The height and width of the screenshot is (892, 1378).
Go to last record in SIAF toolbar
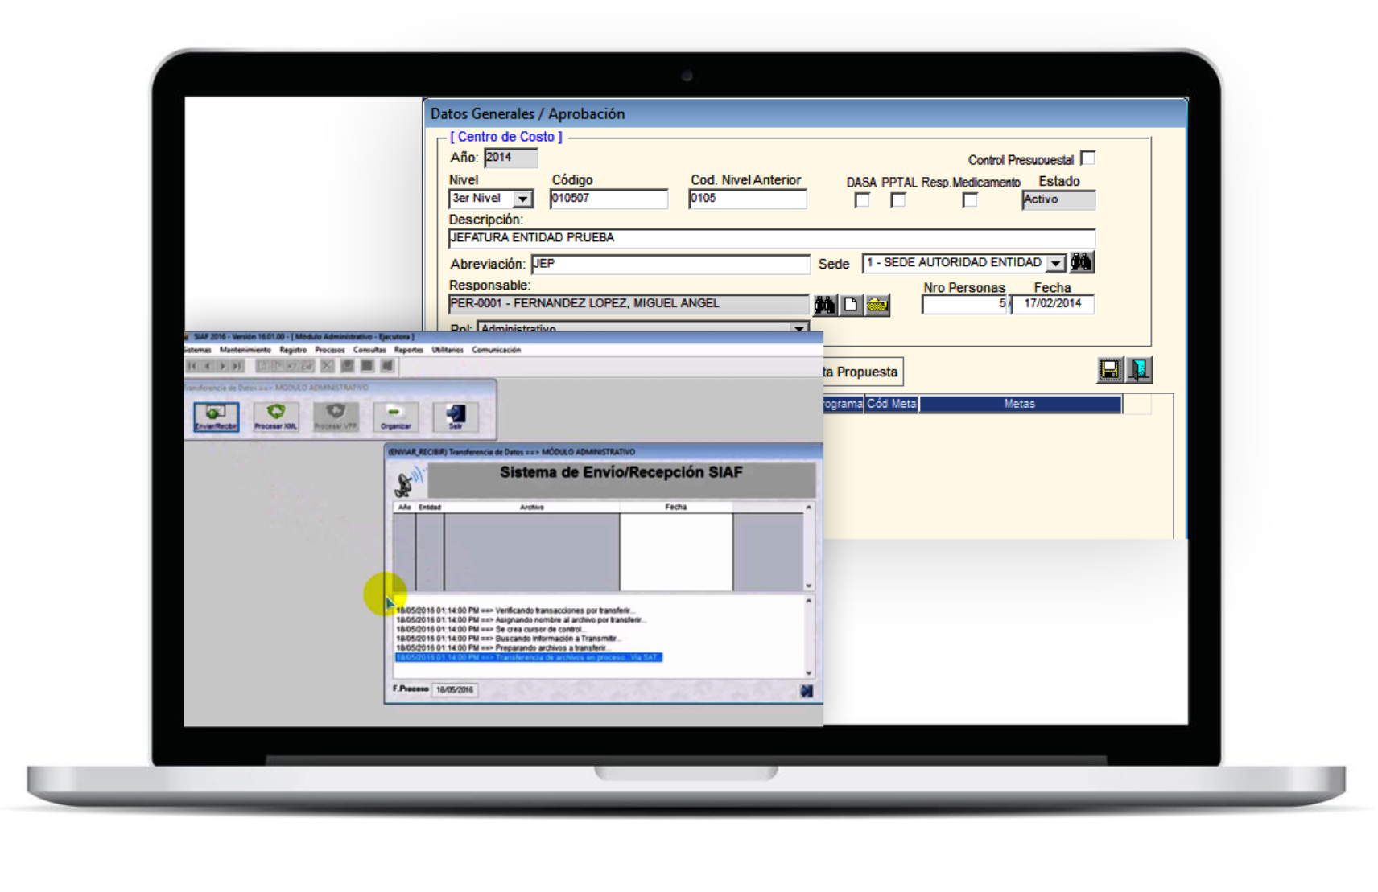coord(237,366)
